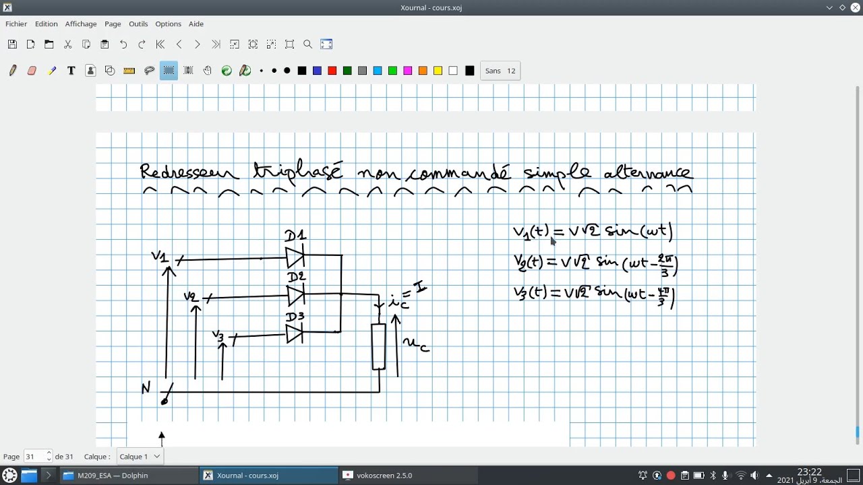Activate the Hand tool
Viewport: 863px width, 485px height.
point(208,71)
